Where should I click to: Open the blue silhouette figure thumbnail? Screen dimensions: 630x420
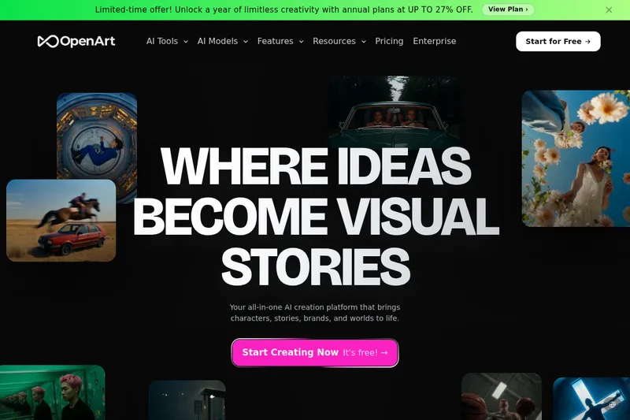point(591,399)
